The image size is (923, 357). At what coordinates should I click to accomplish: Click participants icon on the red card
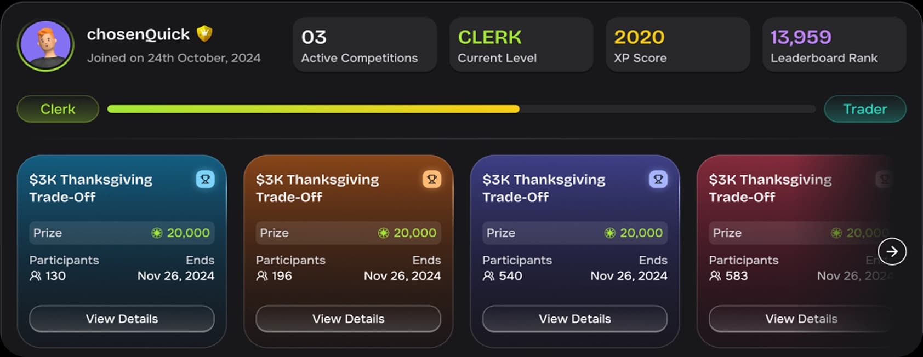(715, 276)
